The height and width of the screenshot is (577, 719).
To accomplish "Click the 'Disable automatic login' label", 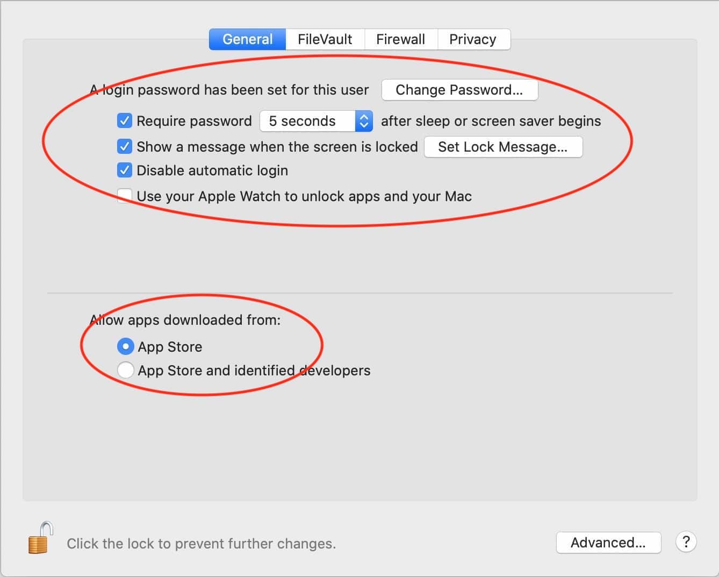I will pos(212,170).
